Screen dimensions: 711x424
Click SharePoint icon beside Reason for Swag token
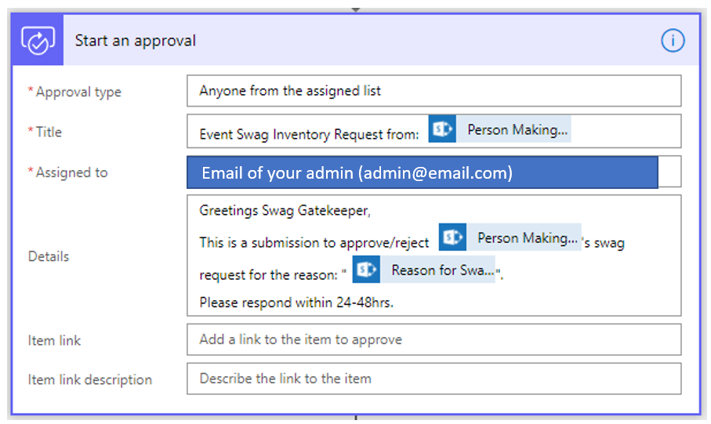pyautogui.click(x=366, y=270)
